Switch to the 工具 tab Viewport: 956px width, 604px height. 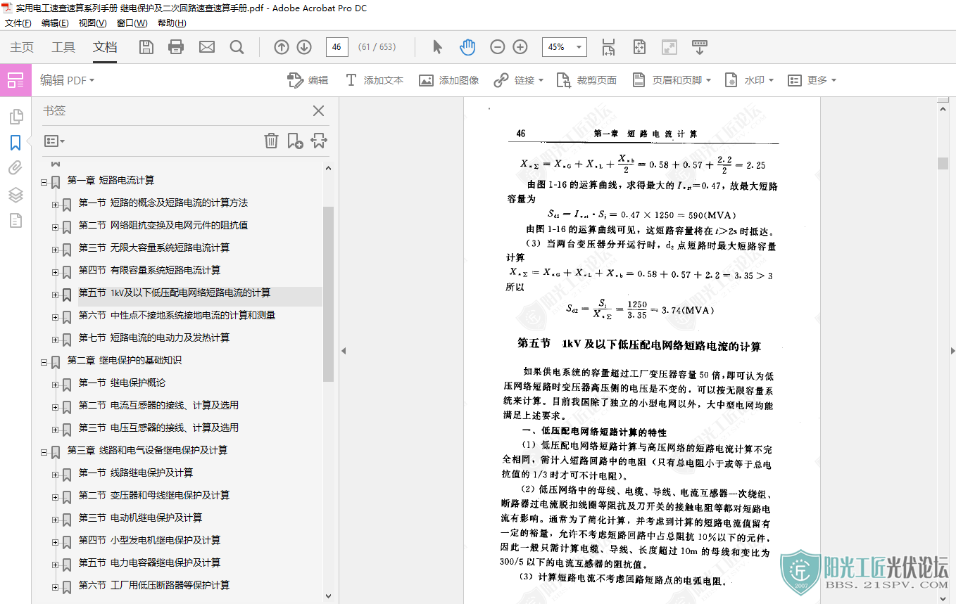(63, 47)
